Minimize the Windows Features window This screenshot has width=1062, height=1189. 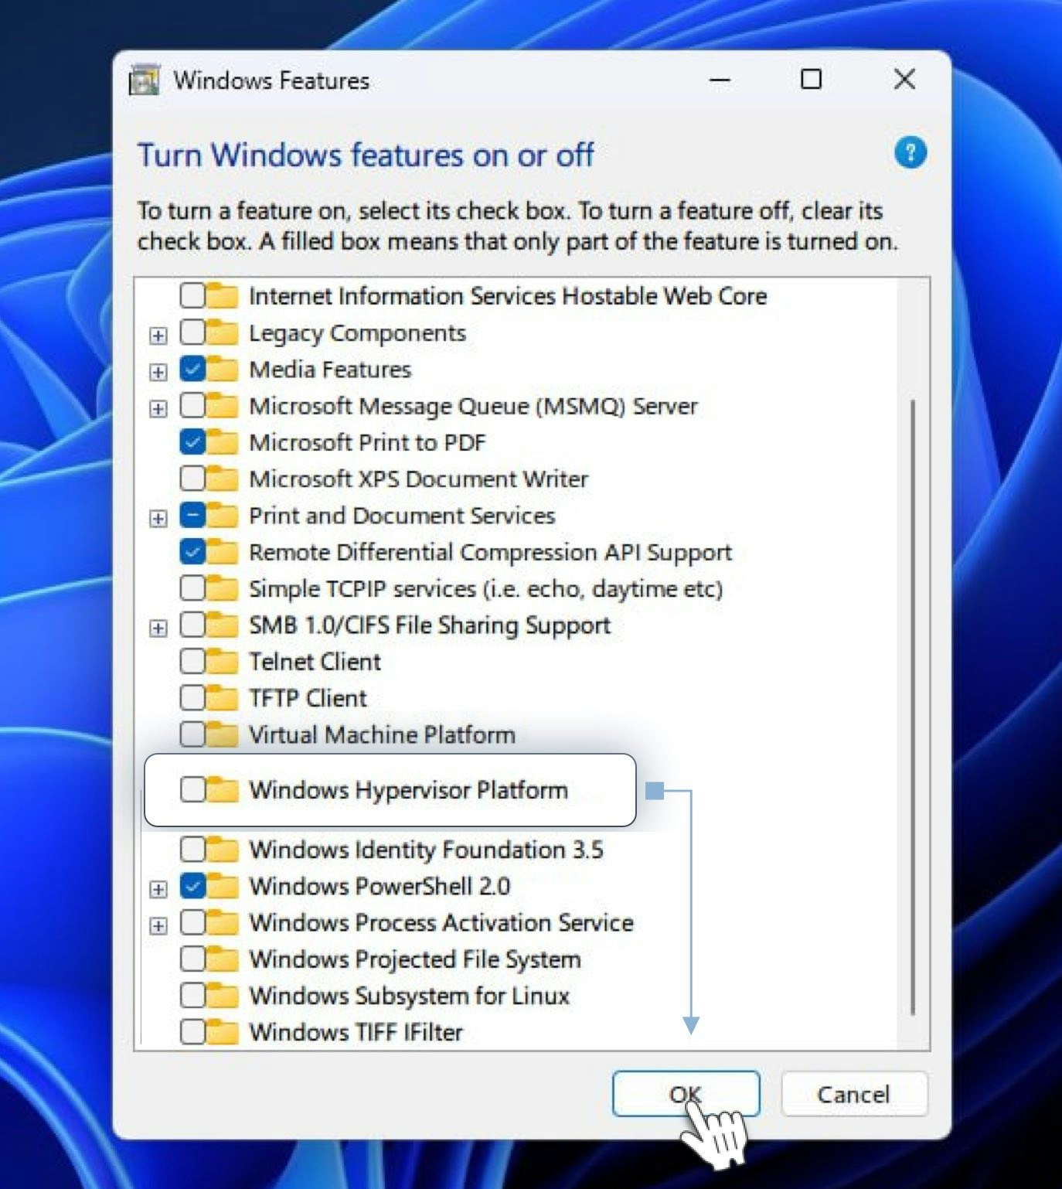[720, 80]
